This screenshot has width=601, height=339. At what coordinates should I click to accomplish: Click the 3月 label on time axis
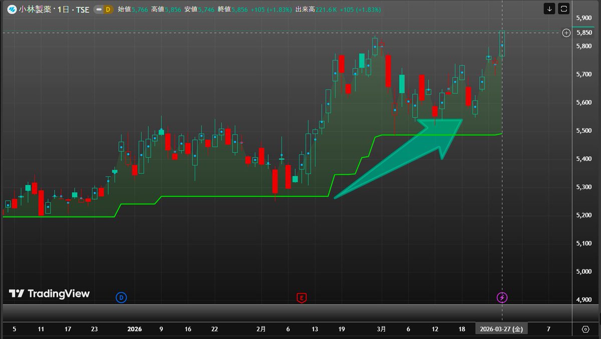[x=381, y=329]
